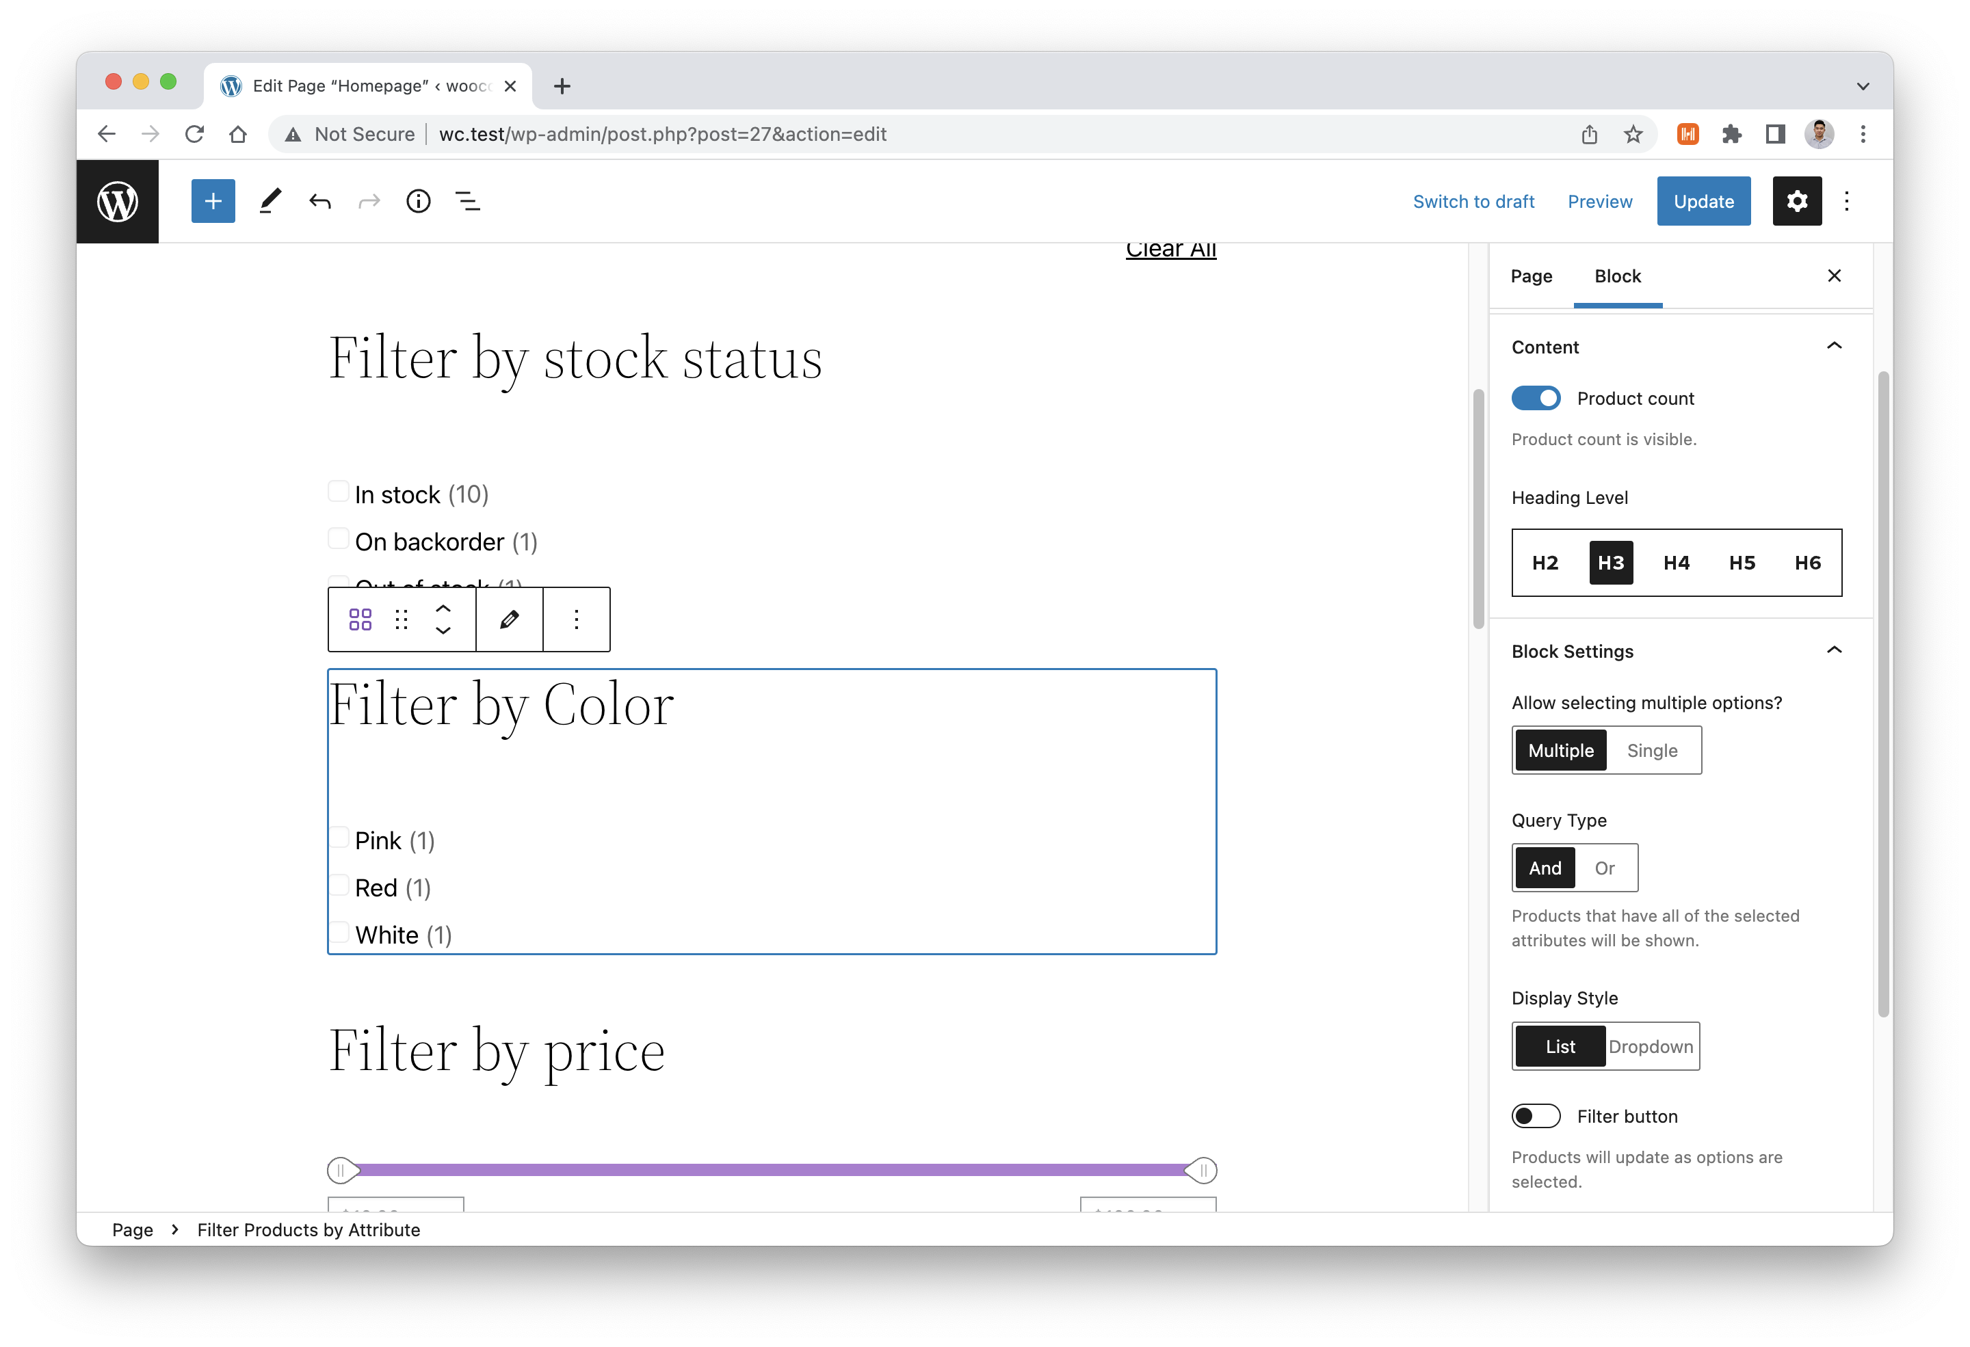Collapse the Block Settings section
Image resolution: width=1970 pixels, height=1347 pixels.
pos(1833,651)
